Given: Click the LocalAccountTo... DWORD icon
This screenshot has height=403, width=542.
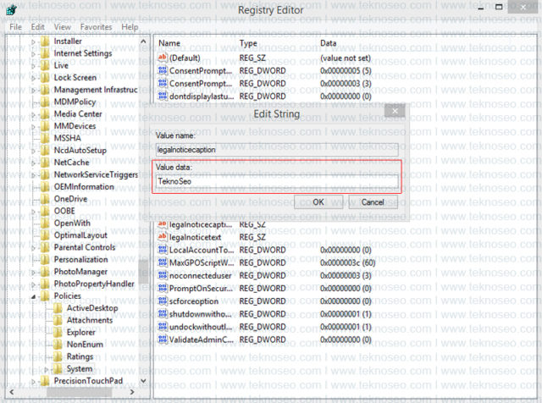Looking at the screenshot, I should point(163,250).
